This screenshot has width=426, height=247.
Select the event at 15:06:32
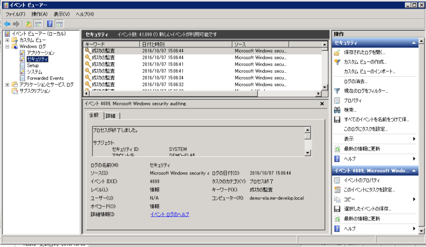[x=202, y=85]
